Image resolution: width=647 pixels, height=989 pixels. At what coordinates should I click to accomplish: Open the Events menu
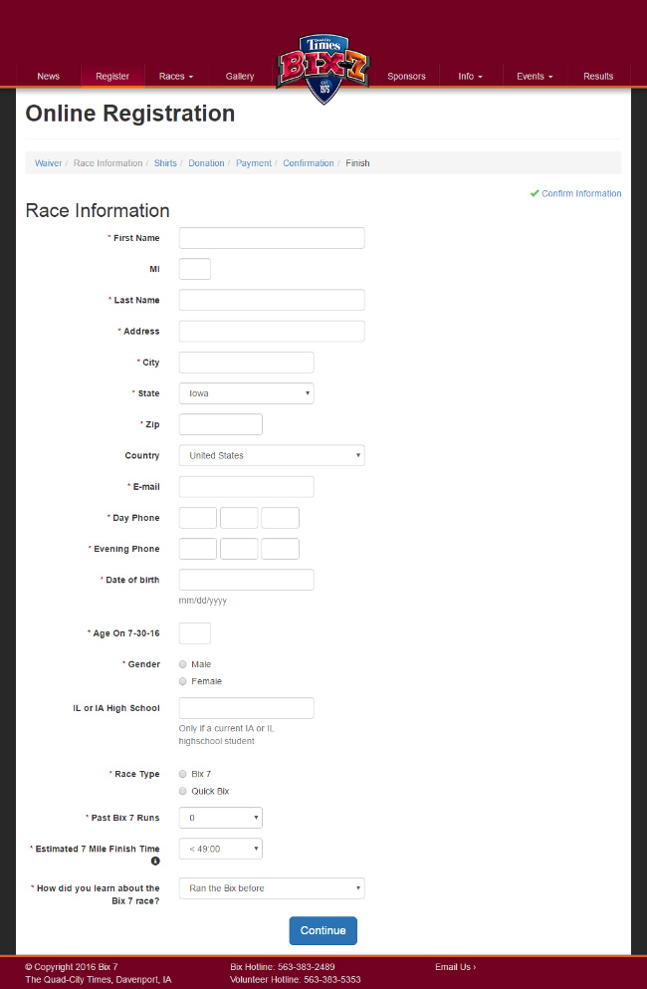pos(535,77)
